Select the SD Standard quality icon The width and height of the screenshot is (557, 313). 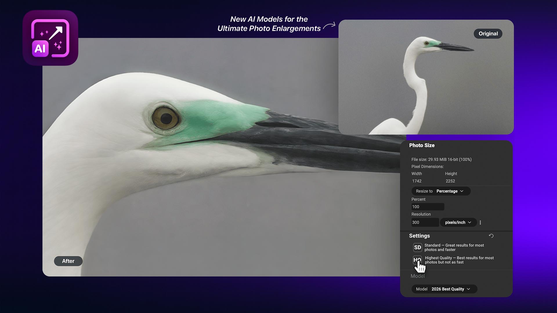click(417, 247)
